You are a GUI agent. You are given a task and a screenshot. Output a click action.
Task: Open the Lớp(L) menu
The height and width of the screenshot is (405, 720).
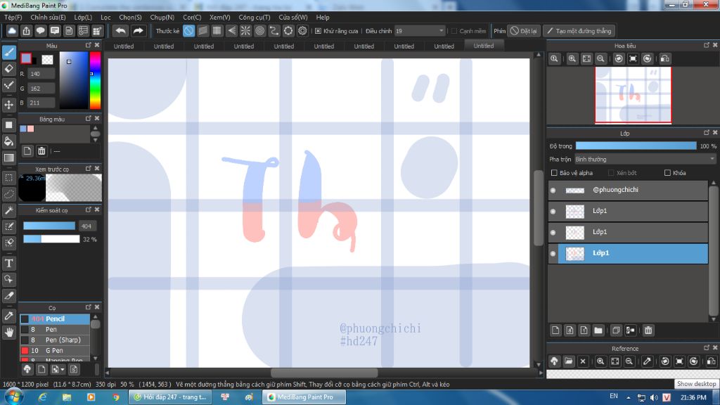pyautogui.click(x=83, y=17)
